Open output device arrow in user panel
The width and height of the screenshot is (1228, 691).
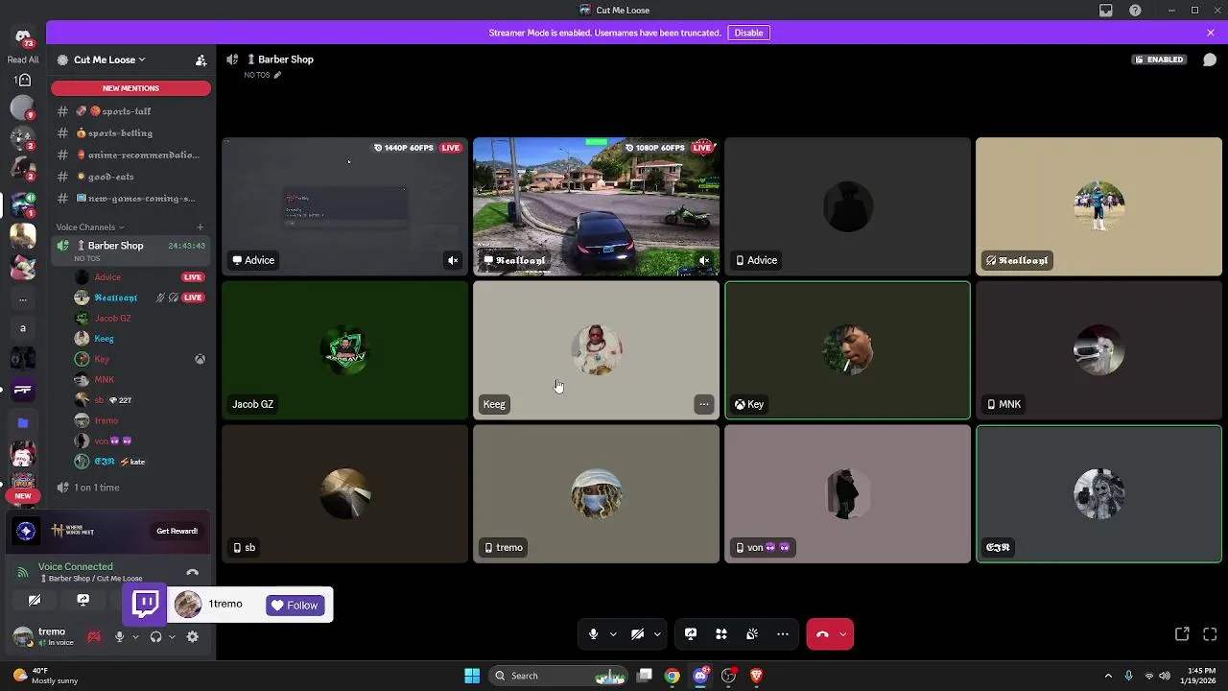coord(172,637)
